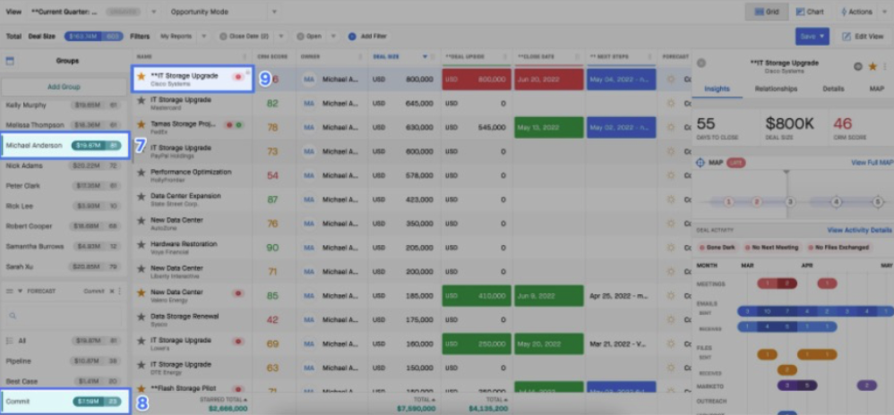Open the Current Quarter view dropdown
Screen dimensions: 894x415
point(154,12)
